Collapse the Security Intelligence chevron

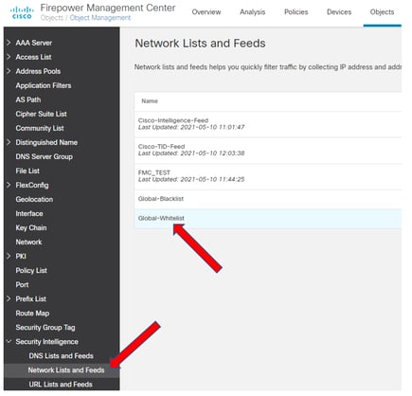[x=9, y=341]
